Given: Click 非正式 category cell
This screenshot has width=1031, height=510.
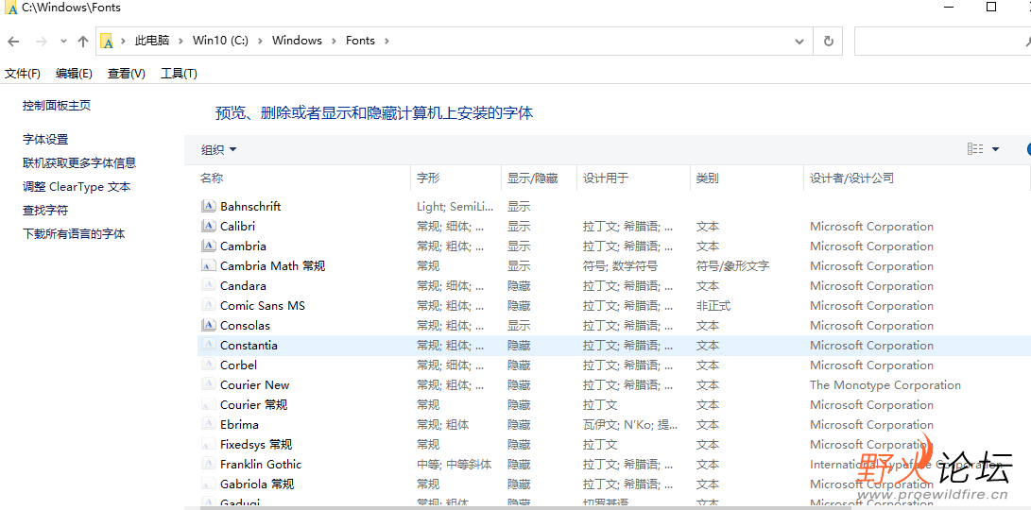Looking at the screenshot, I should click(x=713, y=306).
